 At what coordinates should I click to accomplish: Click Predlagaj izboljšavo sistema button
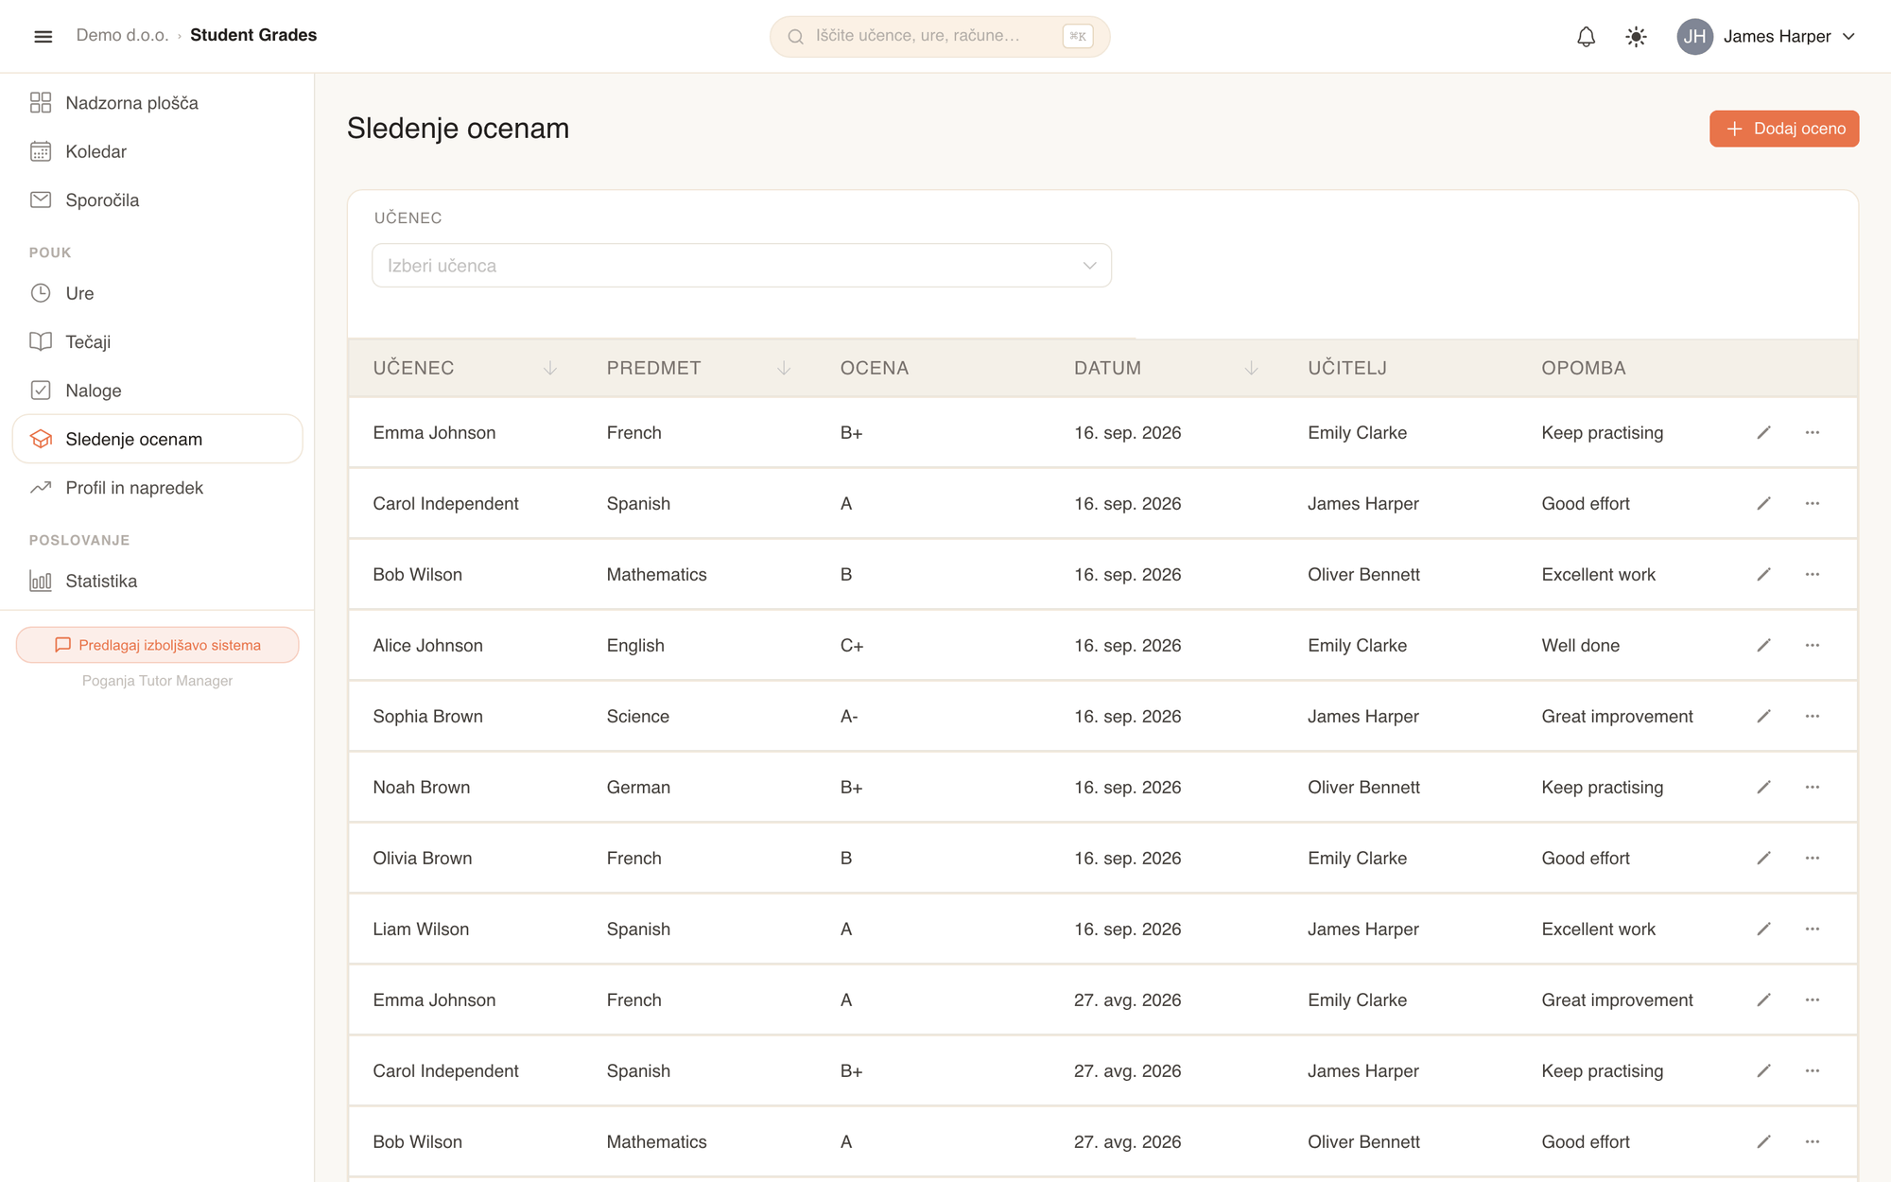click(157, 645)
